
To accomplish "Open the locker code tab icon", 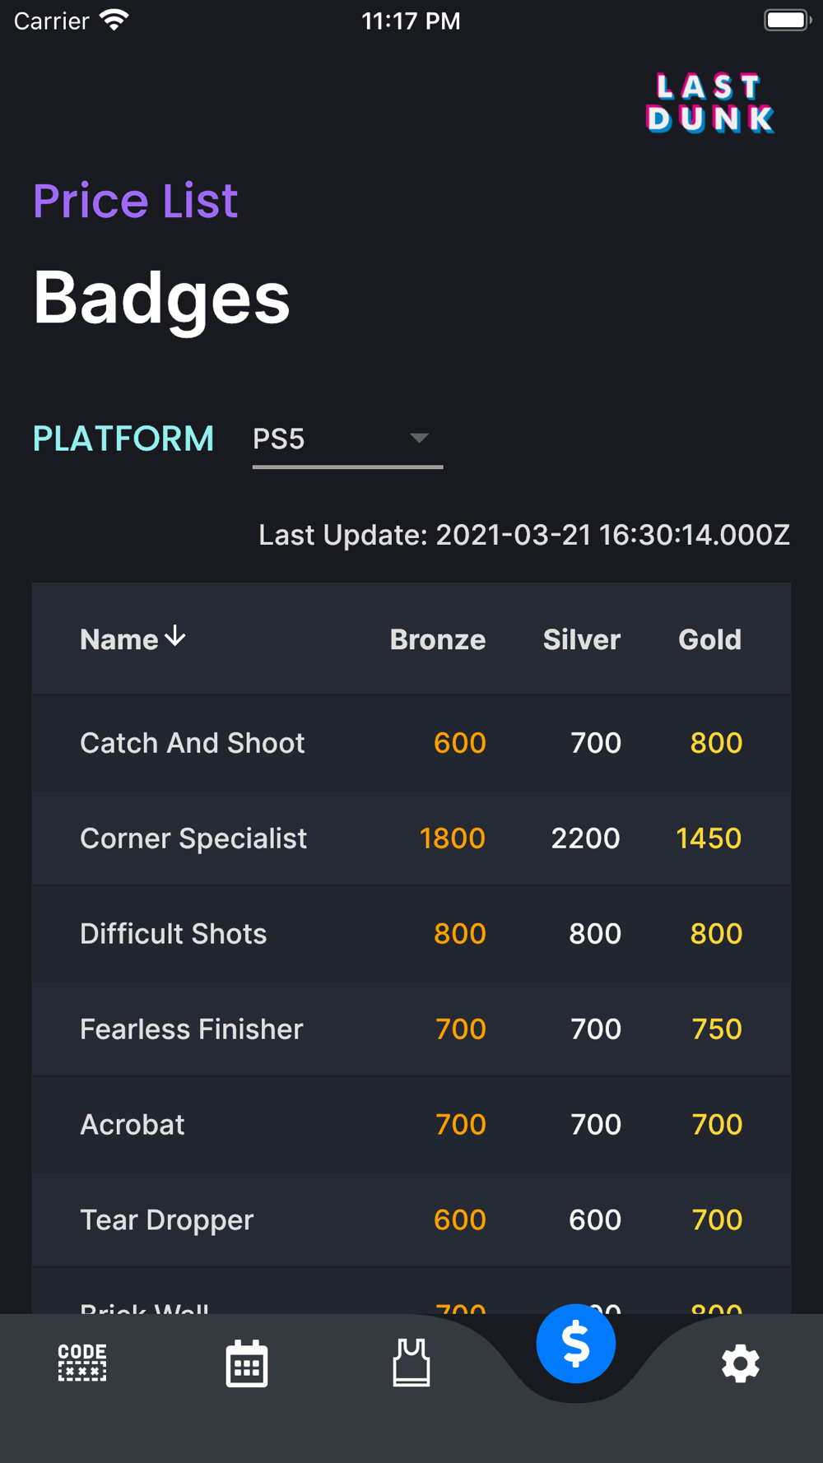I will tap(82, 1363).
